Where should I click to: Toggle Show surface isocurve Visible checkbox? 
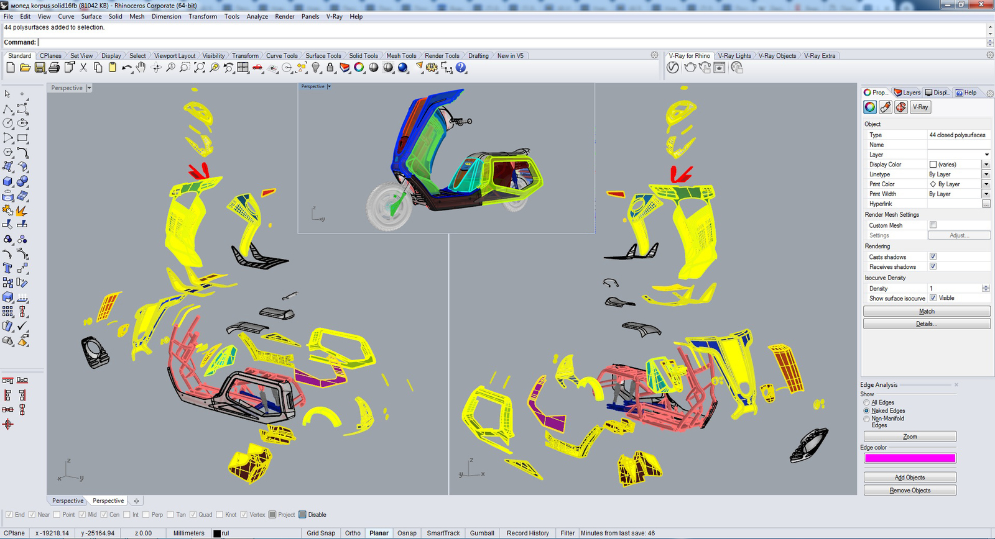coord(933,298)
